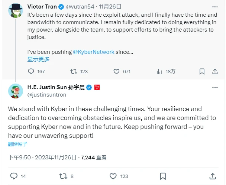Open more options on Victor Tran's tweet
Image resolution: width=226 pixels, height=185 pixels.
215,6
